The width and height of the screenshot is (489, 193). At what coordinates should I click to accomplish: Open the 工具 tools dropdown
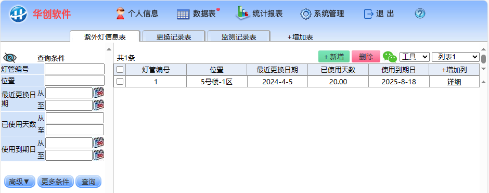coord(415,57)
